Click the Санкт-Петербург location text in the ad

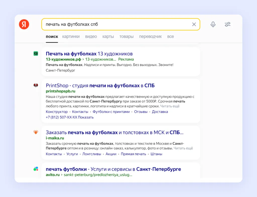[60, 70]
